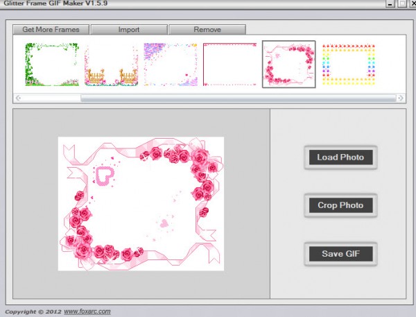Choose the rainbow stars frame thumbnail
This screenshot has height=317, width=416.
348,65
